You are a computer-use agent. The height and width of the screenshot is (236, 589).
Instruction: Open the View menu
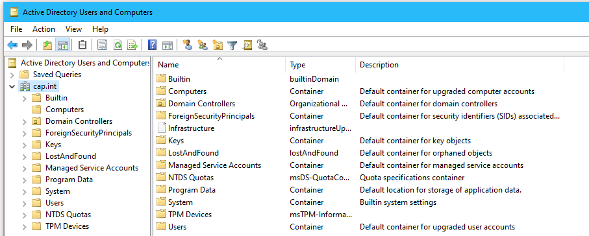tap(73, 29)
